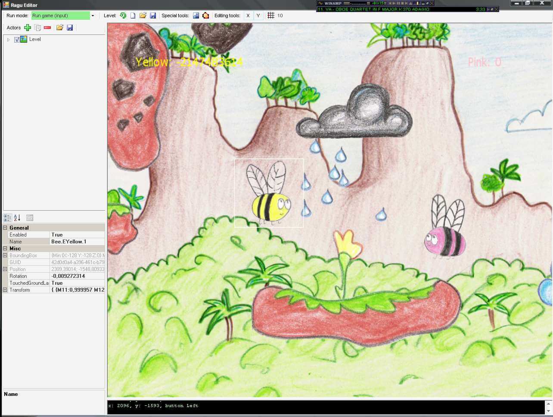Screen dimensions: 553x417
Task: Click the Winamp pause button
Action: coord(398,3)
